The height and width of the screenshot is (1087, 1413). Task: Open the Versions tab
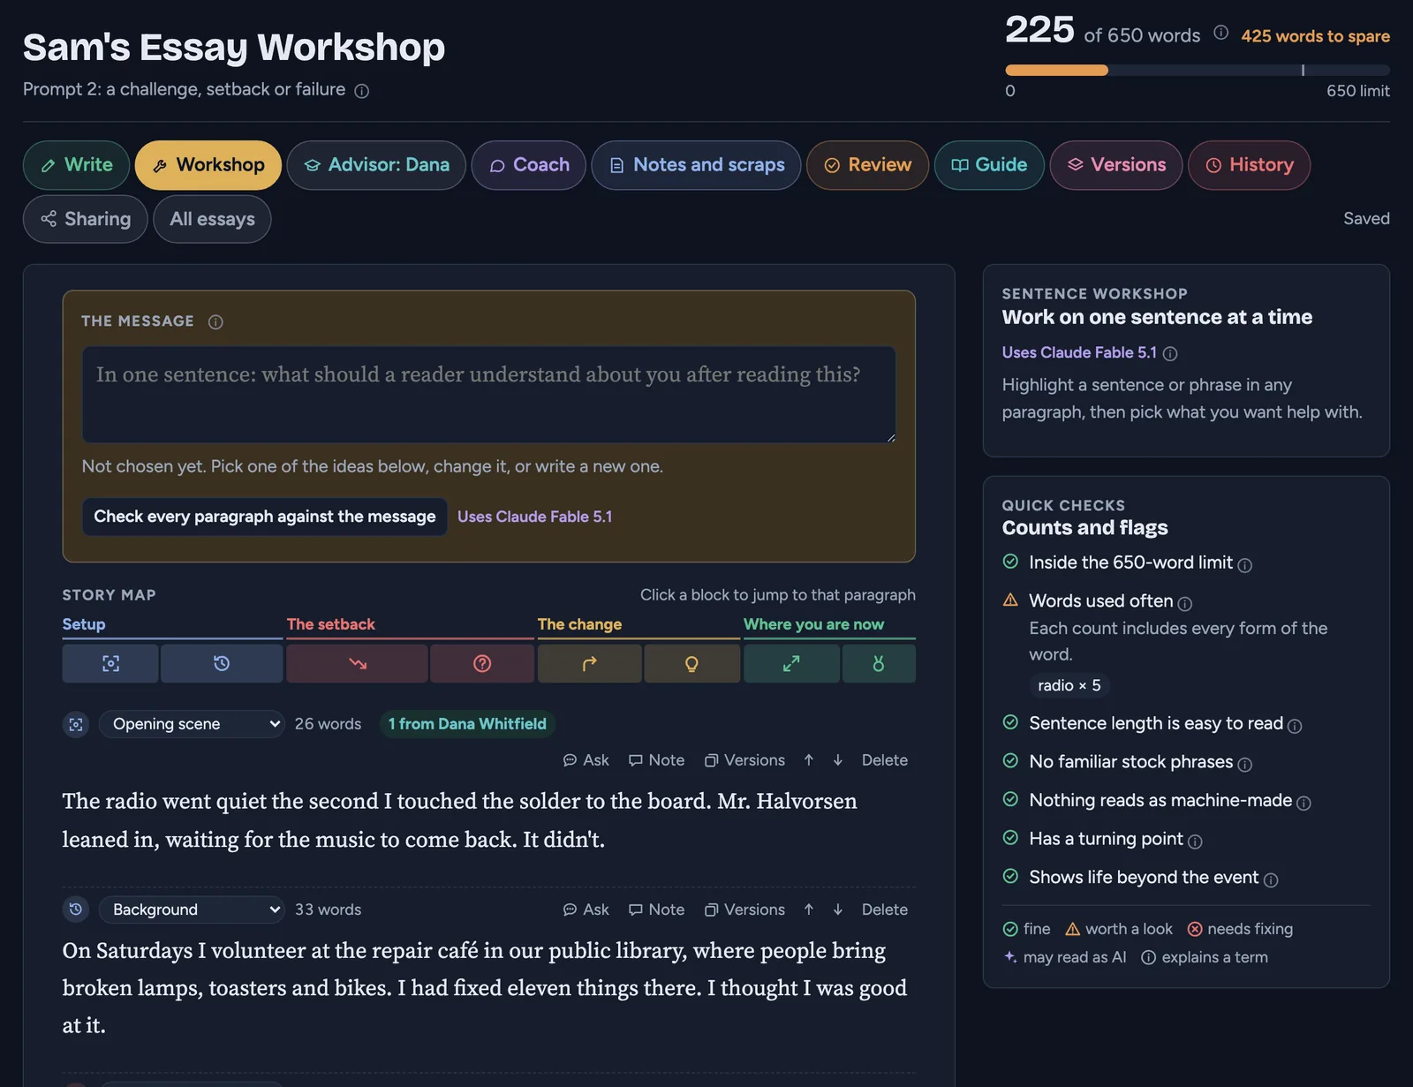pos(1116,165)
